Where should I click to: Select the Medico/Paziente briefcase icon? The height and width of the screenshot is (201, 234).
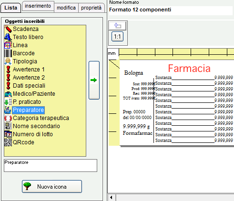pyautogui.click(x=8, y=94)
